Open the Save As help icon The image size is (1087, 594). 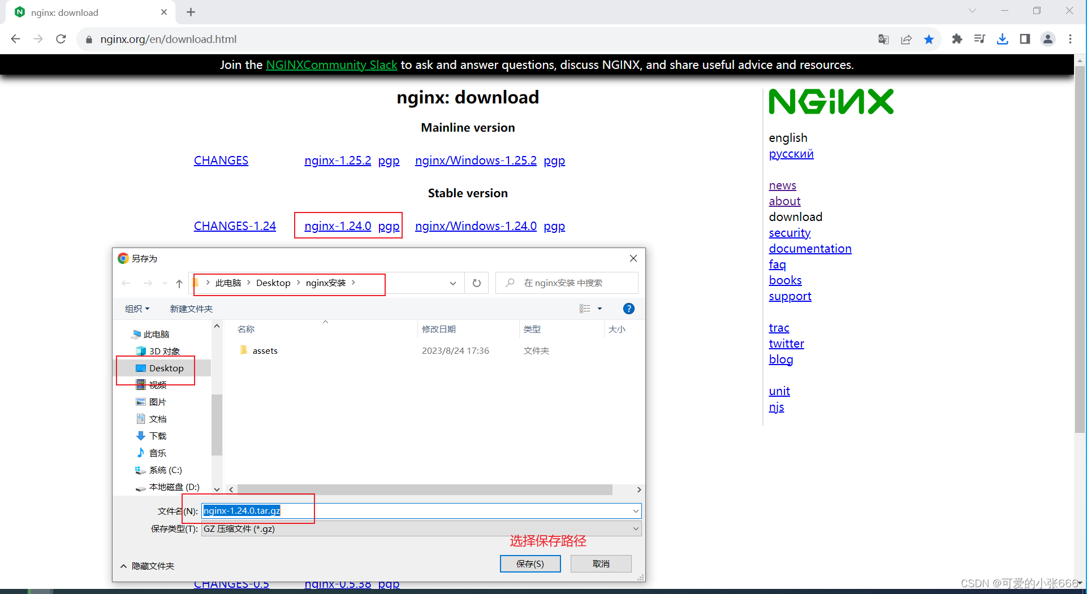(628, 309)
